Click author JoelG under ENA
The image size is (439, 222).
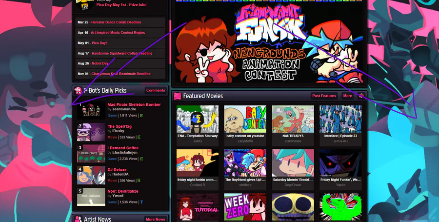[x=198, y=141]
